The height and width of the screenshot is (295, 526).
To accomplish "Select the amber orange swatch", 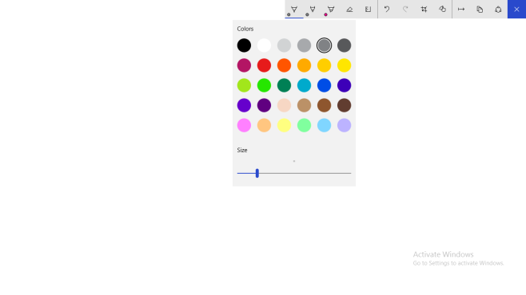I will pos(305,65).
